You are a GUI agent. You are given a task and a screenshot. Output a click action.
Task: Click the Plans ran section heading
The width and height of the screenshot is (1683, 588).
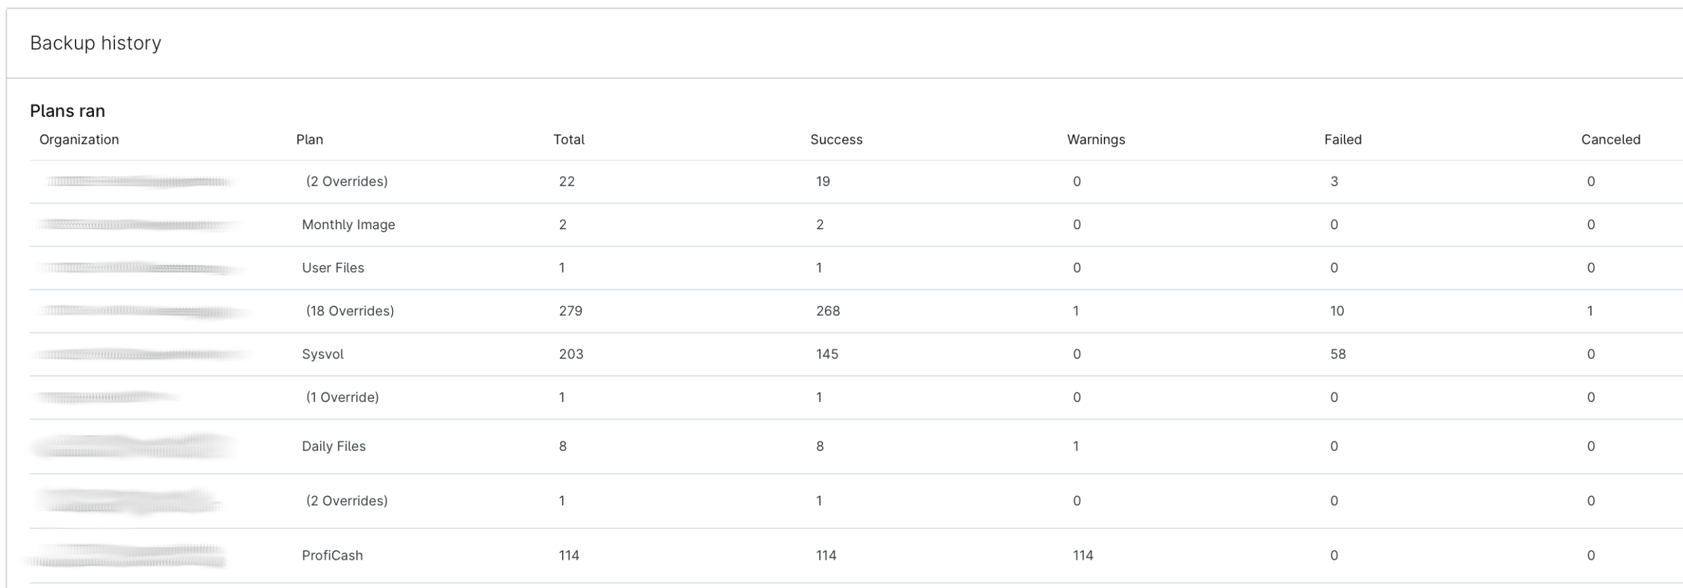67,110
